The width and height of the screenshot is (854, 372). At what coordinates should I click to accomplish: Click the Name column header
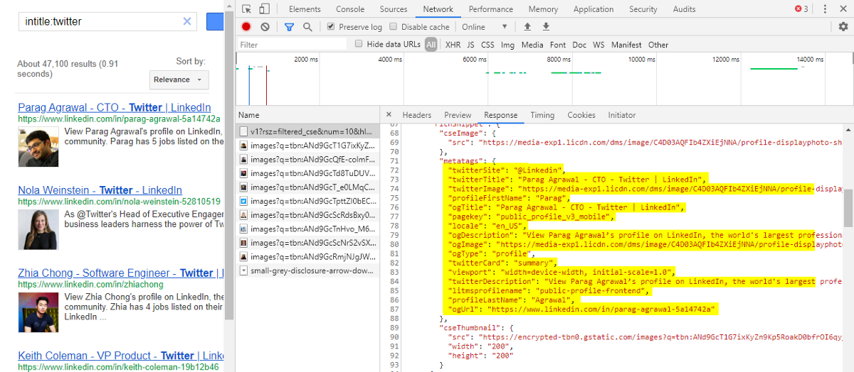[307, 115]
